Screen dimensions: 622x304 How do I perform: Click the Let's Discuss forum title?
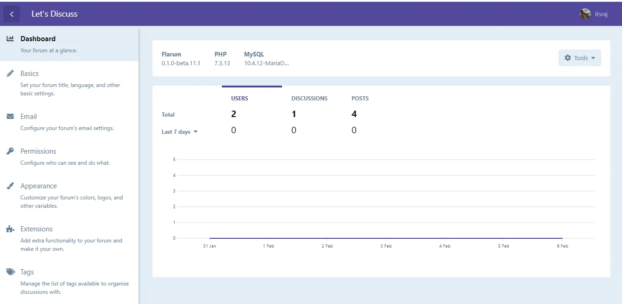[54, 14]
